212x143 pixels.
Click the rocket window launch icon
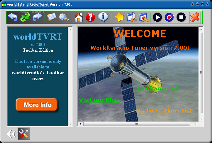pos(131,17)
